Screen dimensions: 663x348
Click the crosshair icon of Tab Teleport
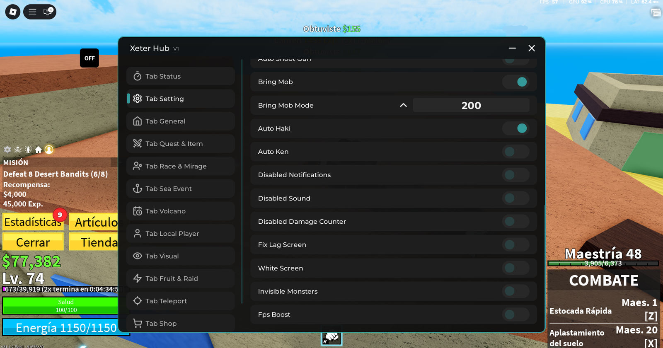click(138, 301)
